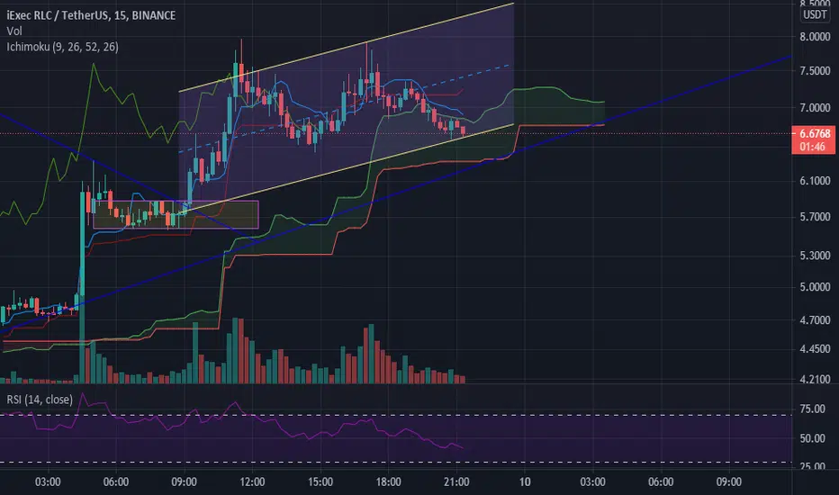Screen dimensions: 839x495
Task: Click the 21:00 time axis label
Action: point(456,482)
